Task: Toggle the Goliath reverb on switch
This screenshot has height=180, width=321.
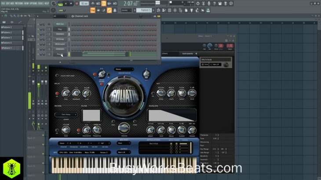Action: [x=57, y=130]
